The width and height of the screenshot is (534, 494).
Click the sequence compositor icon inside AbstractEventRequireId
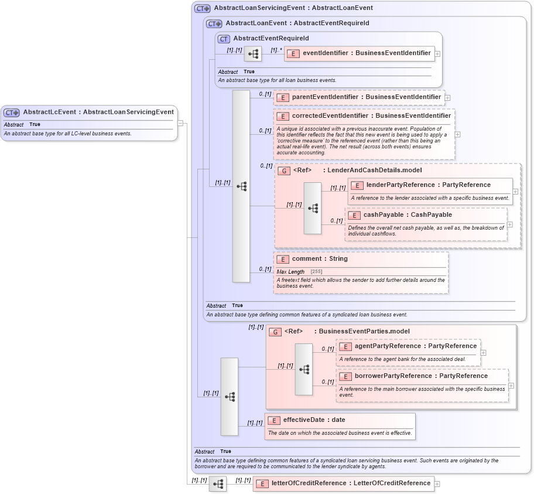[x=252, y=53]
